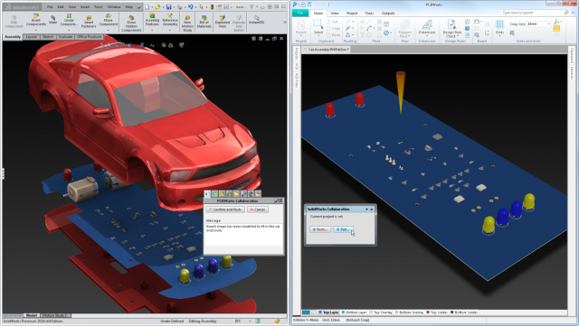Screen dimensions: 579x326
Task: Toggle Top Layer visibility tab
Action: click(x=328, y=312)
